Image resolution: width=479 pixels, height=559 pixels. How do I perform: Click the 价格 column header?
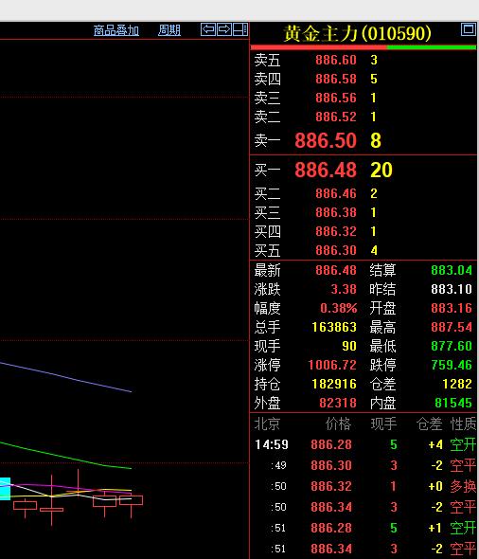(x=338, y=424)
